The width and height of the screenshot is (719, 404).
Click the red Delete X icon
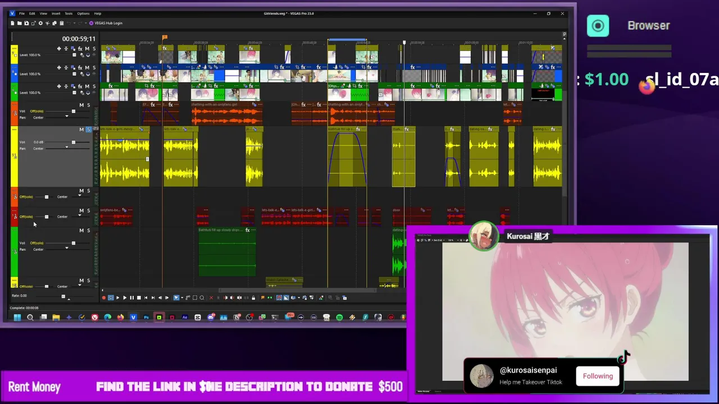click(x=211, y=297)
